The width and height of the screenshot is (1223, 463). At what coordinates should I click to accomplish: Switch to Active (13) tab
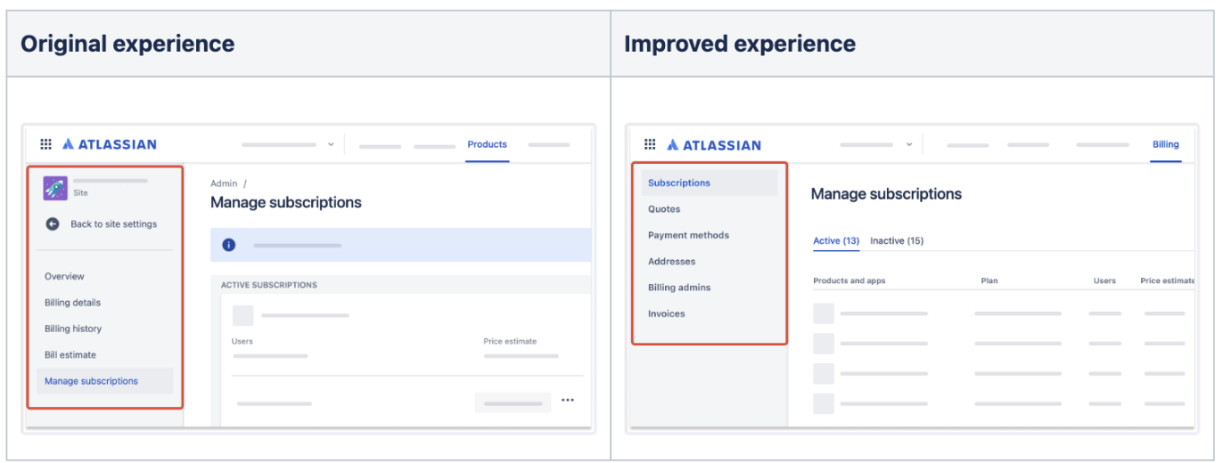(836, 240)
